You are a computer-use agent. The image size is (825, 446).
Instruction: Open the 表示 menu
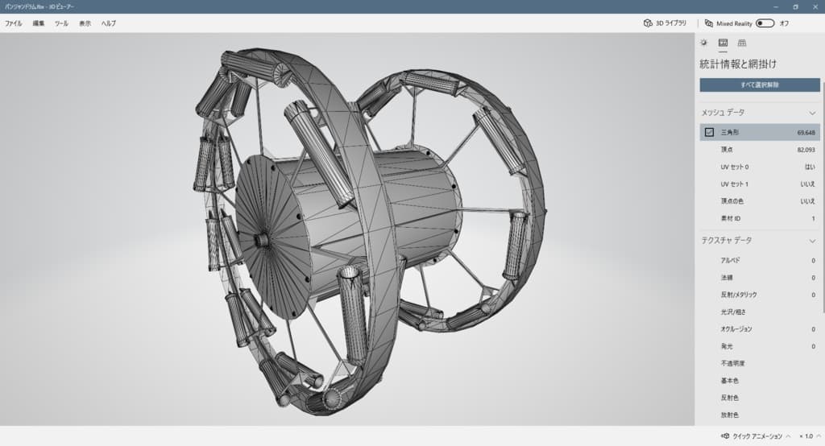[85, 23]
